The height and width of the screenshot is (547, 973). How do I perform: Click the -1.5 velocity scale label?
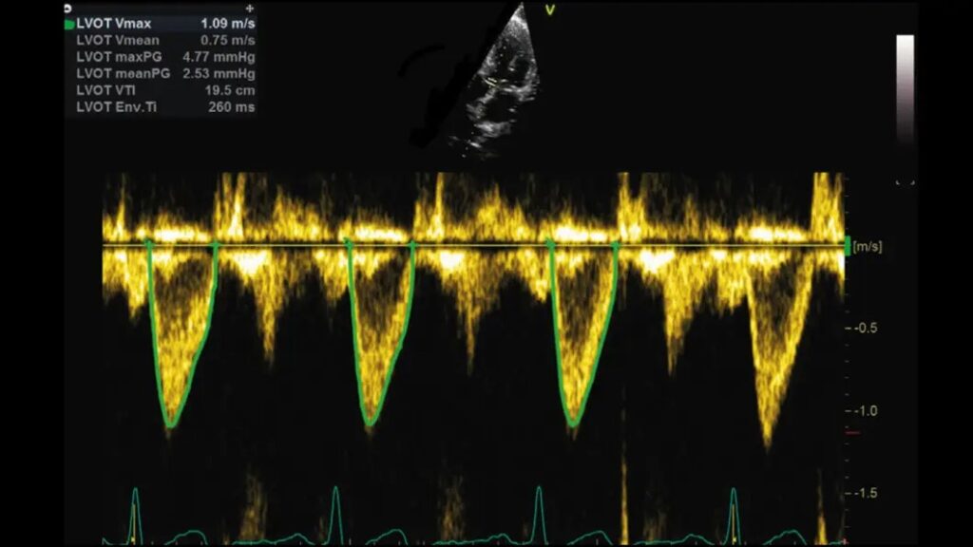tap(866, 493)
